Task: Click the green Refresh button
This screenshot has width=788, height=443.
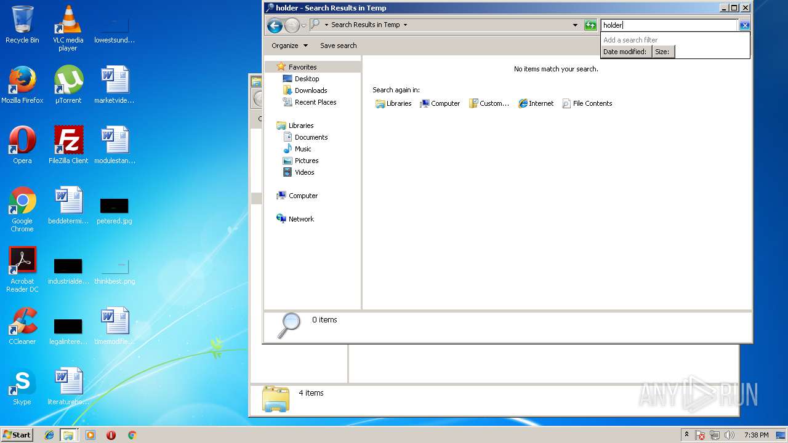Action: pos(590,25)
